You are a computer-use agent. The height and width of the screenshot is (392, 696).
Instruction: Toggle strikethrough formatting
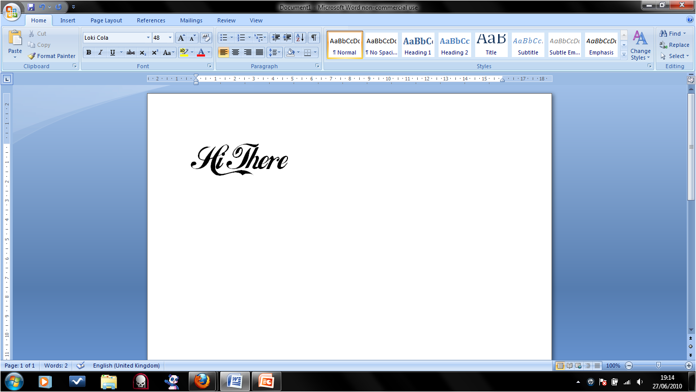pyautogui.click(x=131, y=52)
